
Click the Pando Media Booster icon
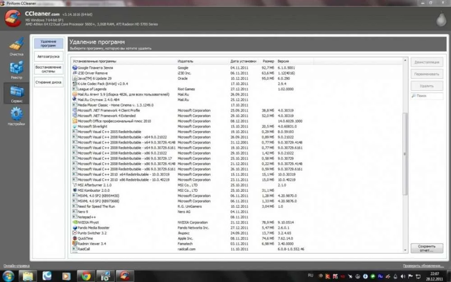(x=75, y=227)
